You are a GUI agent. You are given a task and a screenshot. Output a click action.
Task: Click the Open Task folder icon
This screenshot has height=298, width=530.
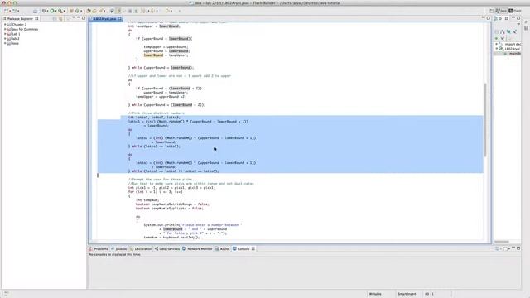point(94,11)
